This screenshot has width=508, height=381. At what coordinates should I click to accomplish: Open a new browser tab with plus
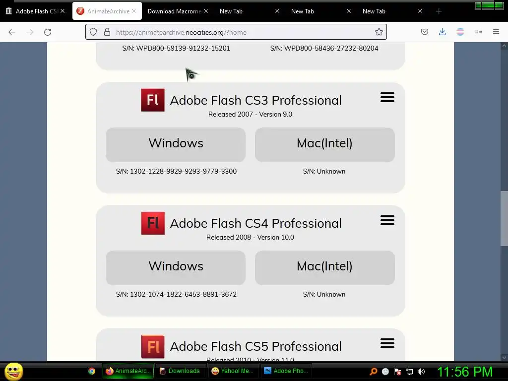[x=439, y=11]
